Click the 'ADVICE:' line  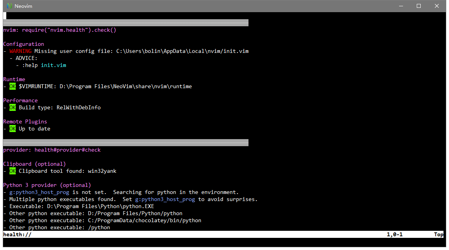[26, 58]
